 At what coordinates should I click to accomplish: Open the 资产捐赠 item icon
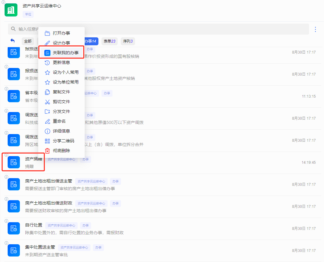pos(13,162)
